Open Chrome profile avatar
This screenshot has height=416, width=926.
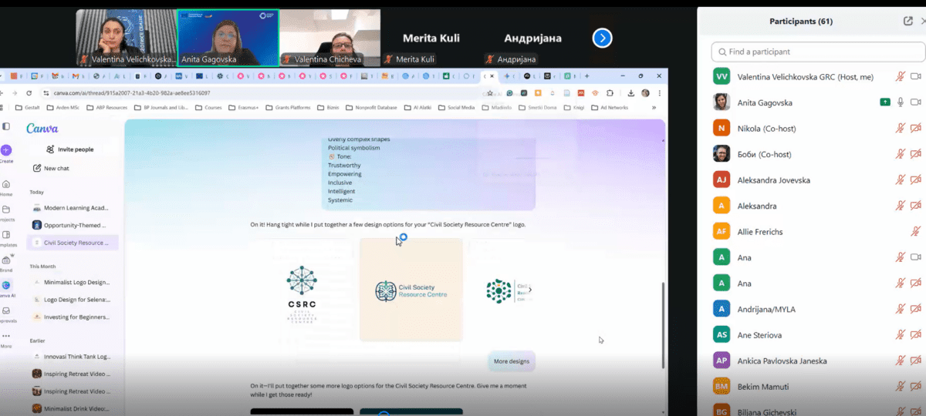[645, 92]
